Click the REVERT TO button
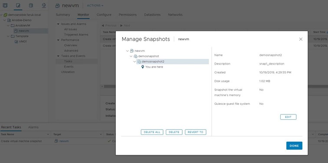 click(x=196, y=132)
